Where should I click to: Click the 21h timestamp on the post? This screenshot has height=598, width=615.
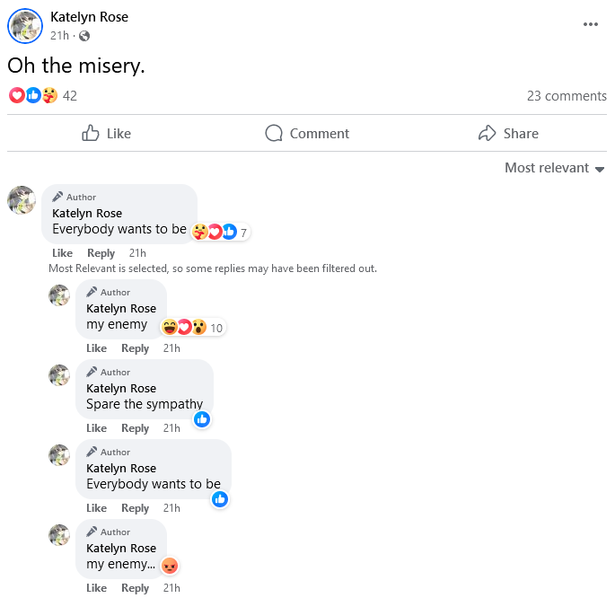tap(59, 36)
